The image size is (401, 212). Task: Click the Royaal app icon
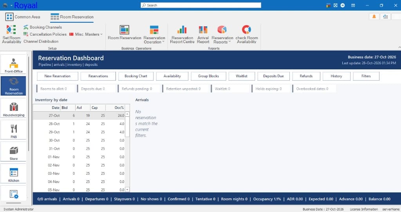pos(5,5)
